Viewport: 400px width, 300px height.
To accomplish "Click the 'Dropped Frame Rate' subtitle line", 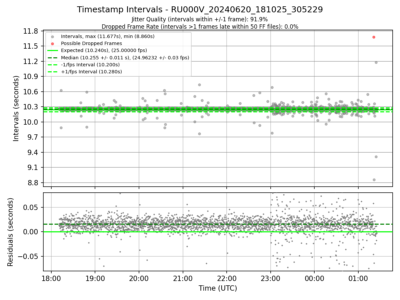I will tap(200, 27).
